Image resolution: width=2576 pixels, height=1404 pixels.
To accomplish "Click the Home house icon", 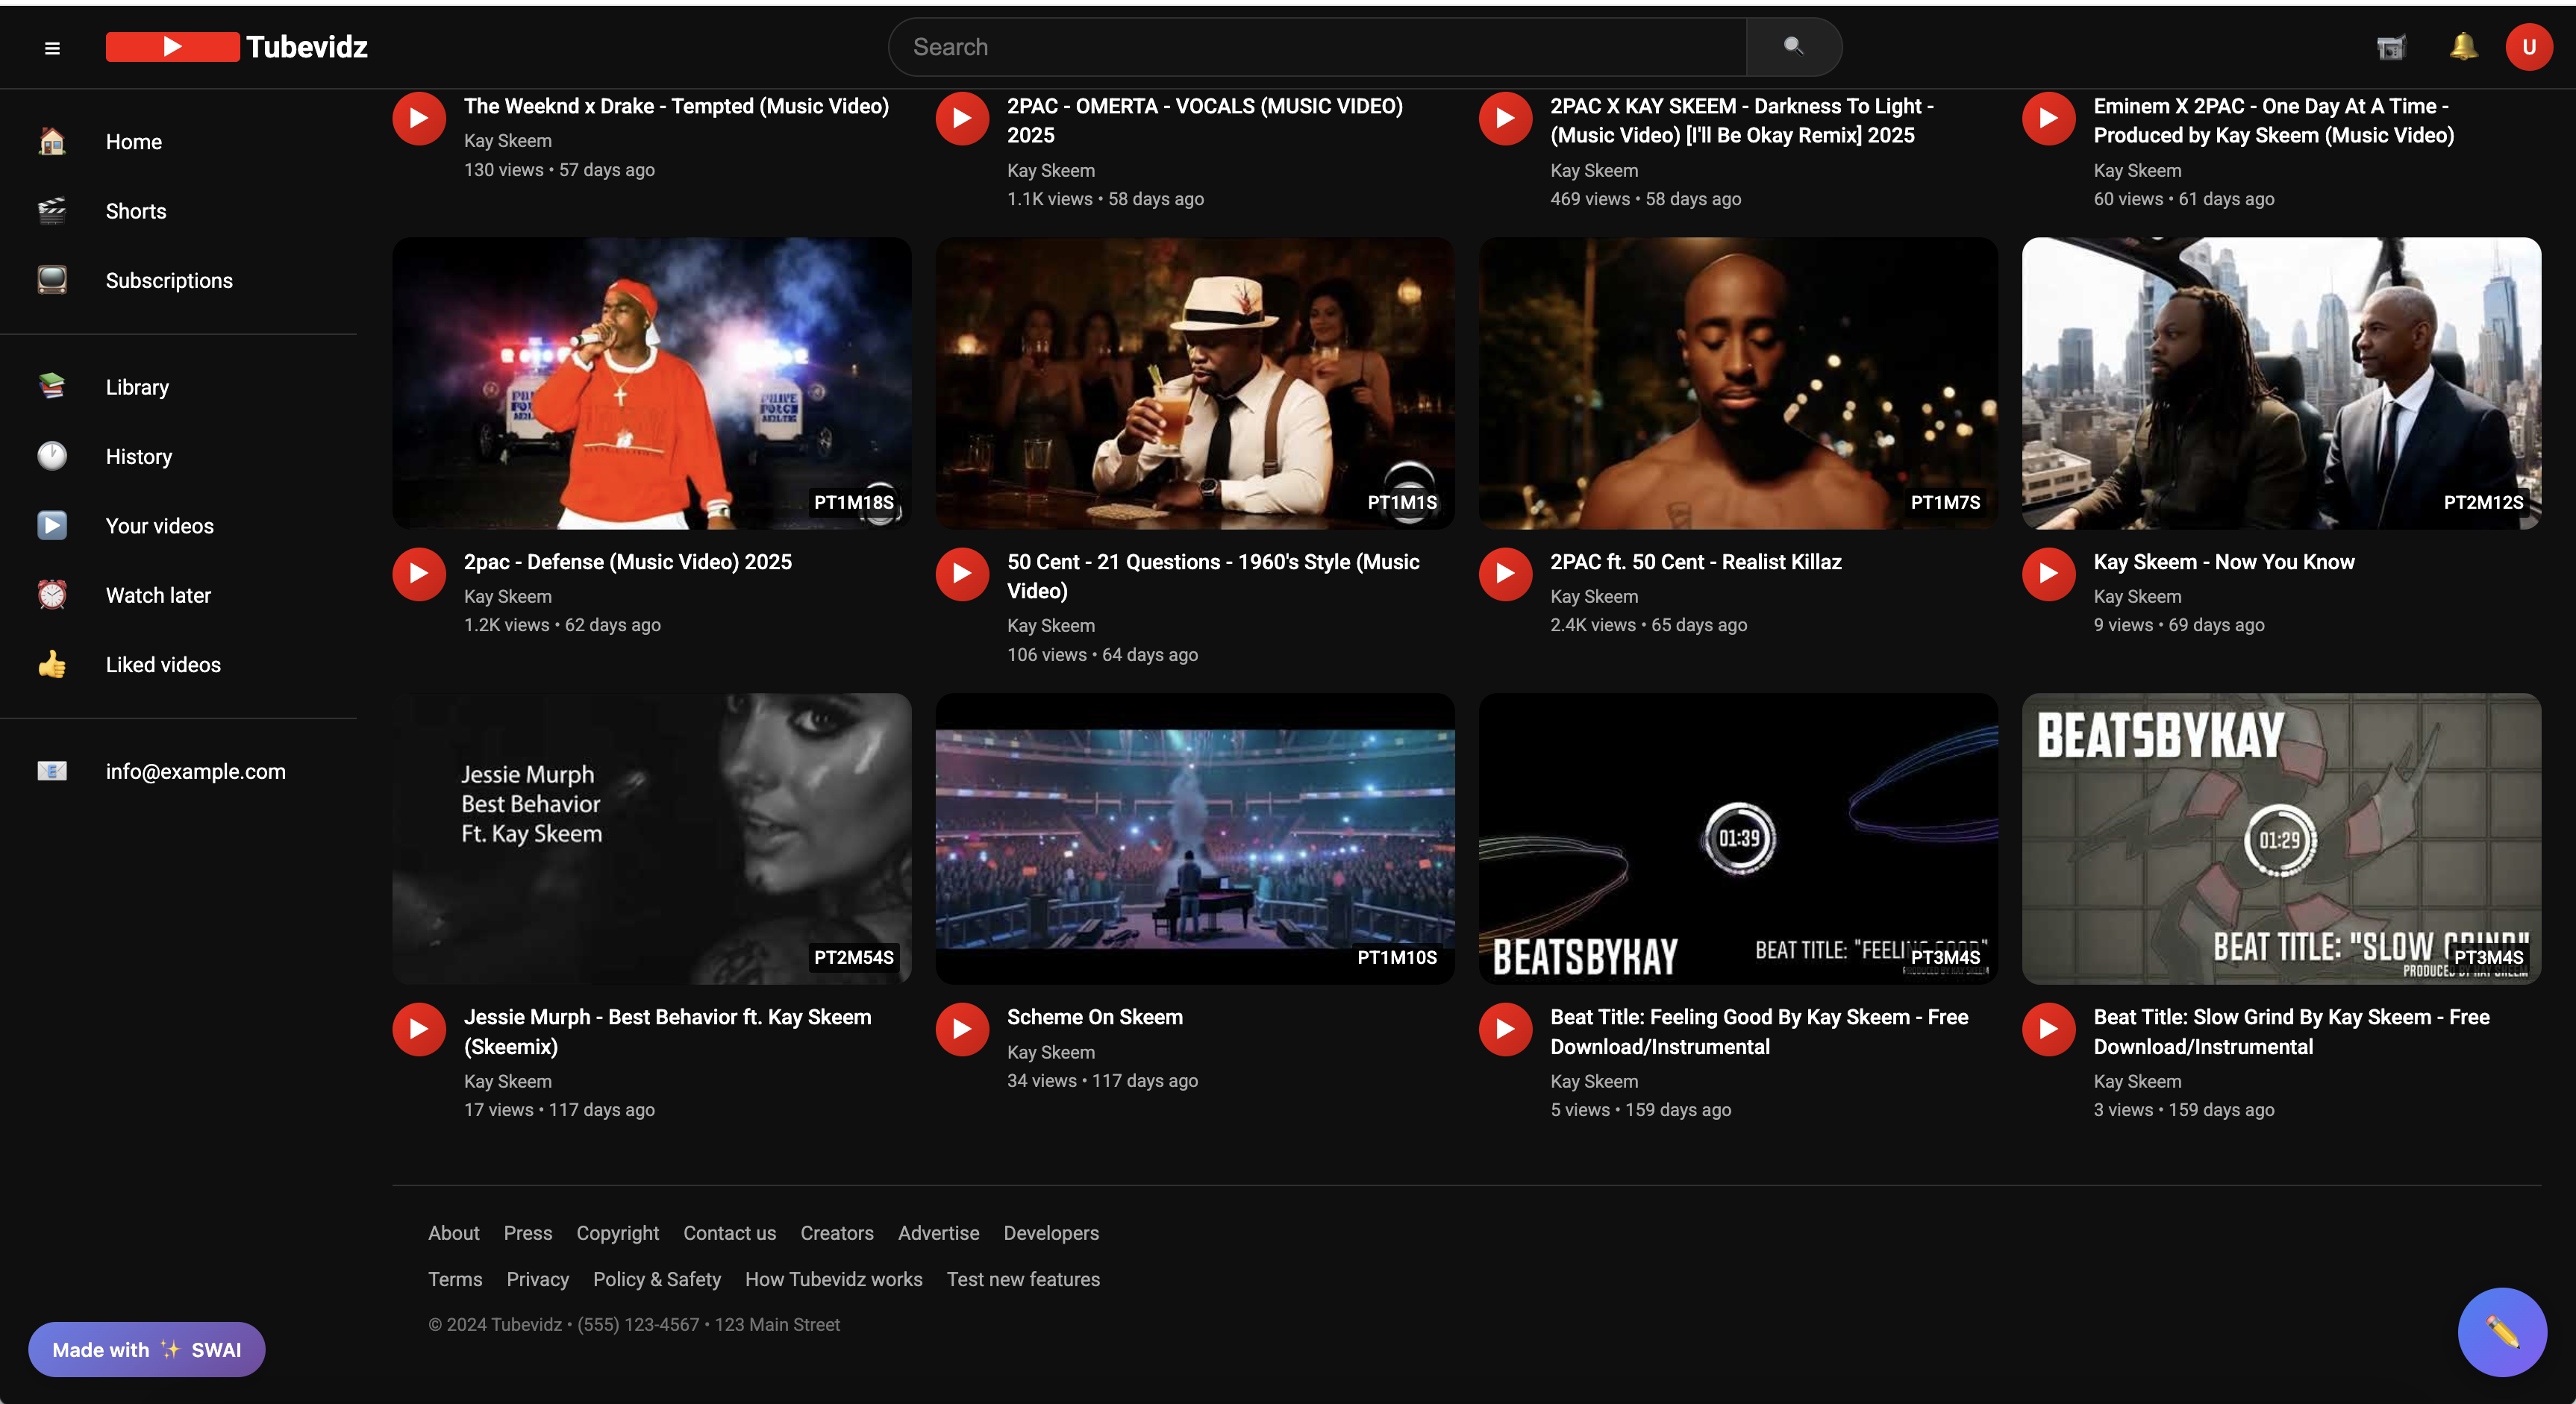I will [52, 142].
